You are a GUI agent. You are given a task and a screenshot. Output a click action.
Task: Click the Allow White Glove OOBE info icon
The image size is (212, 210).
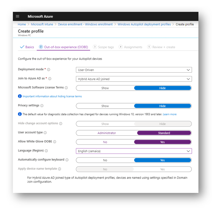55,142
